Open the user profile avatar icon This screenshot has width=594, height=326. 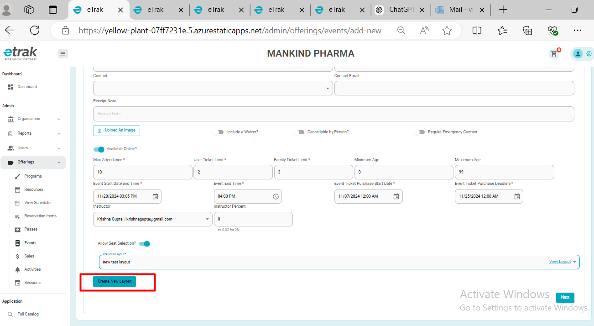pos(577,54)
